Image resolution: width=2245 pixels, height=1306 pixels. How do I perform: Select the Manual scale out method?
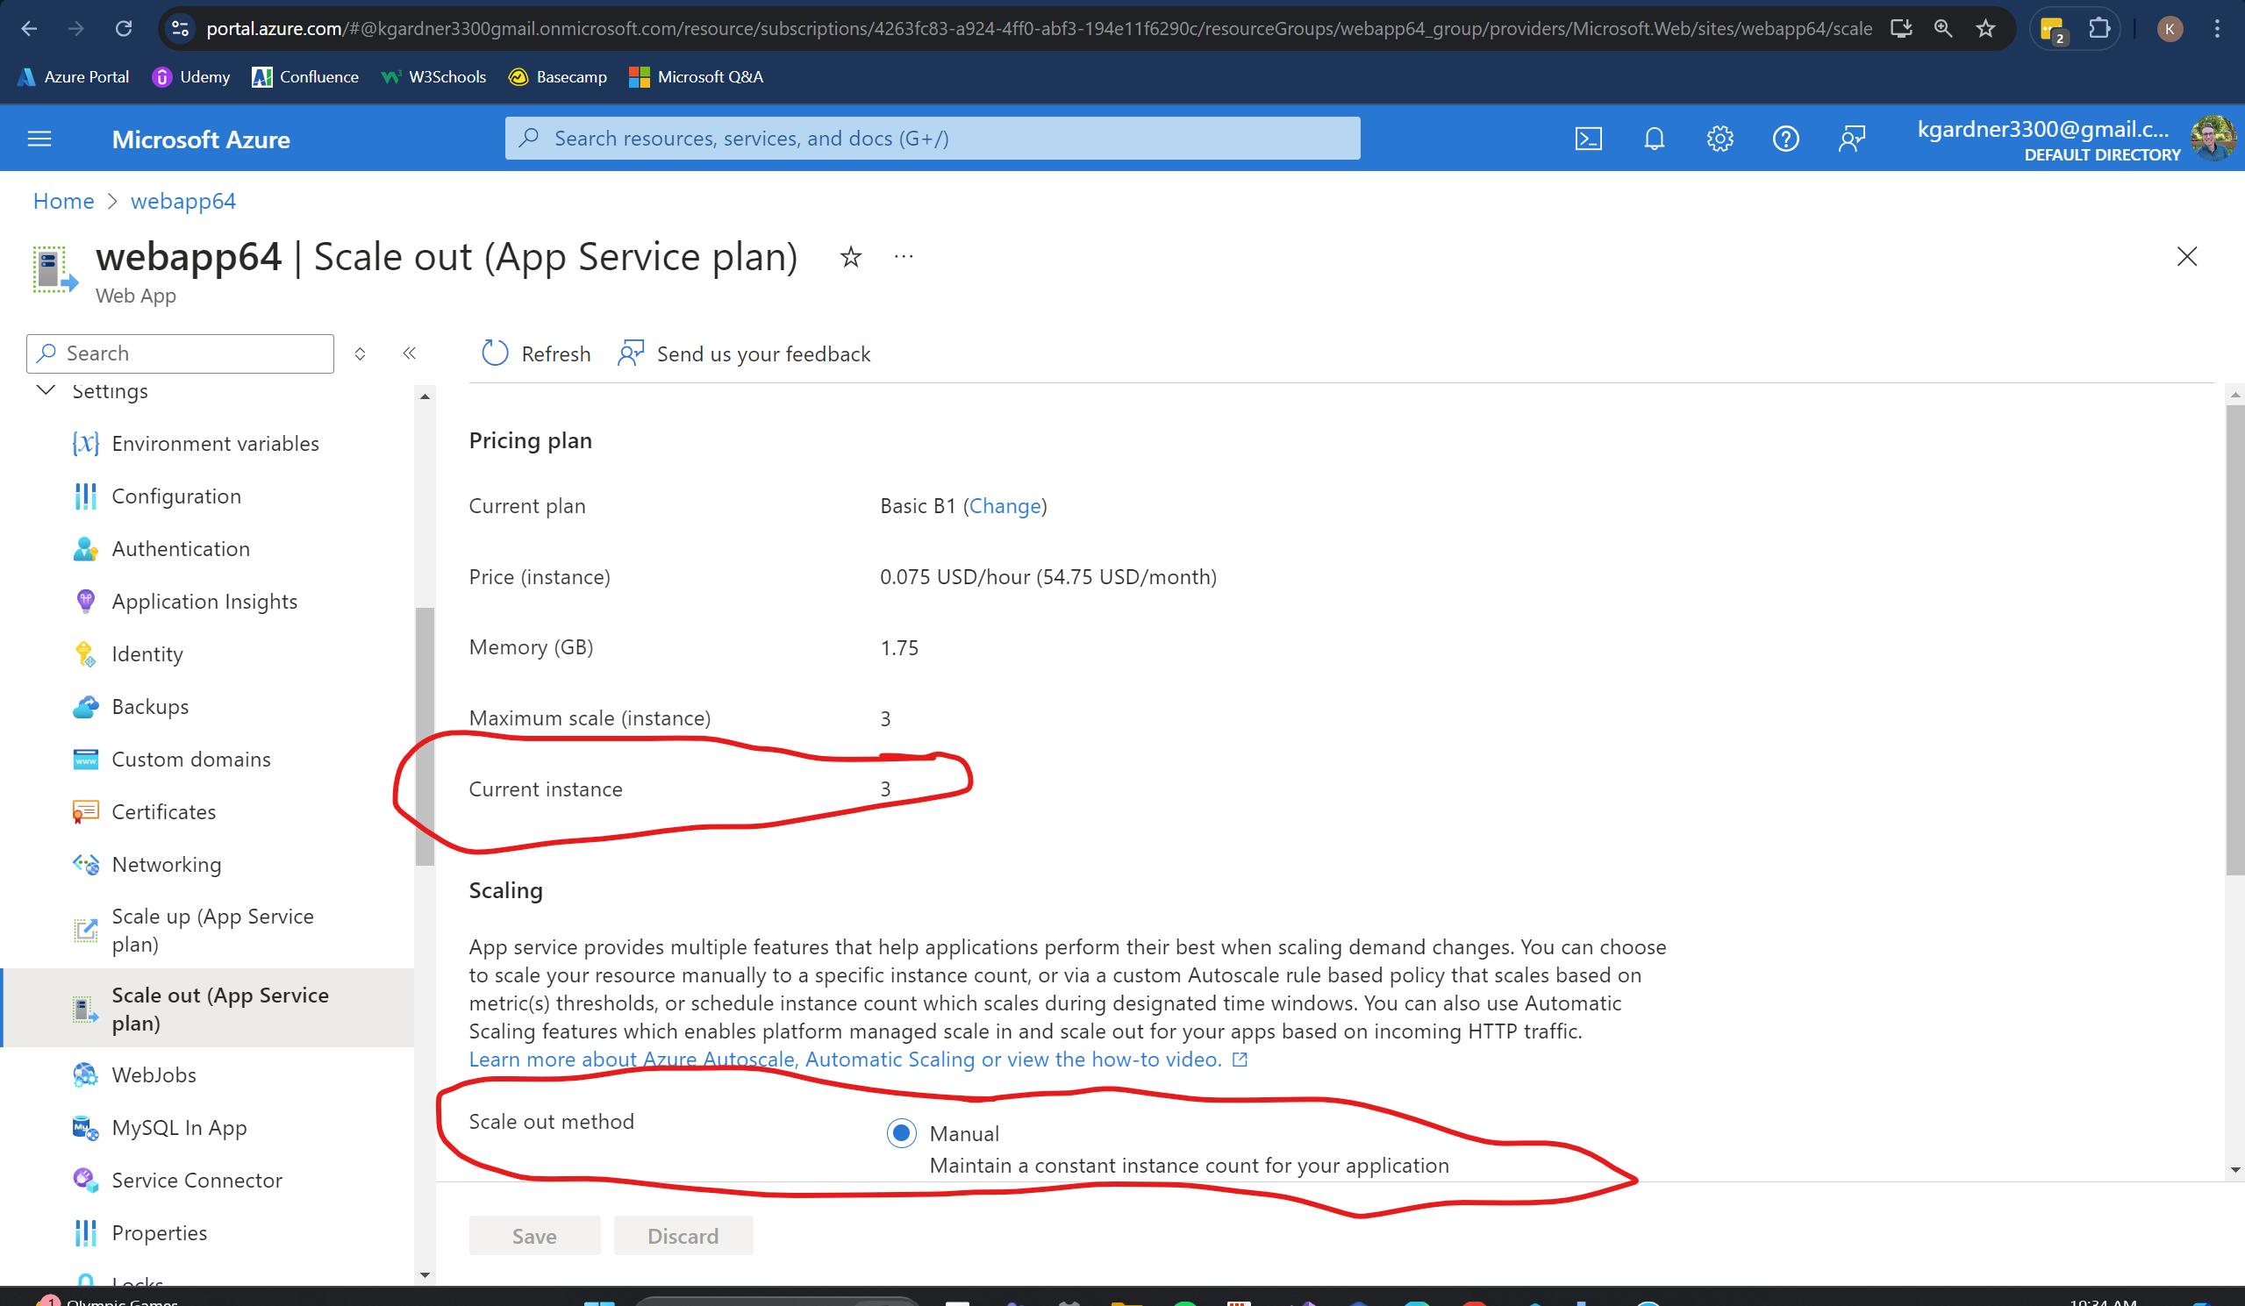pos(901,1133)
